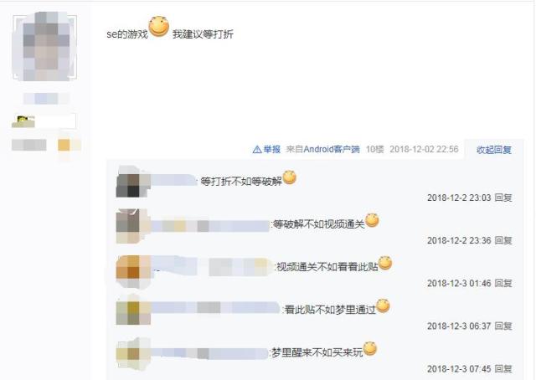Reply to the 01:46 comment

tap(503, 283)
